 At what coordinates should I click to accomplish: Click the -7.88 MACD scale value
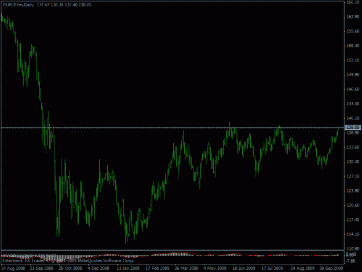click(351, 261)
